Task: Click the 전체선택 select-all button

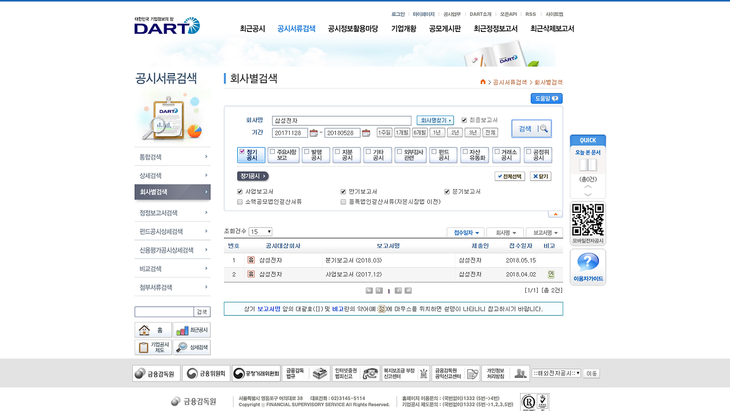Action: [510, 176]
